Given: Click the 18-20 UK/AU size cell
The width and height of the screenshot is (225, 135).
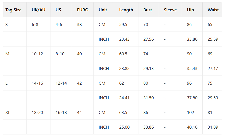Looking at the screenshot, I should click(x=37, y=113).
